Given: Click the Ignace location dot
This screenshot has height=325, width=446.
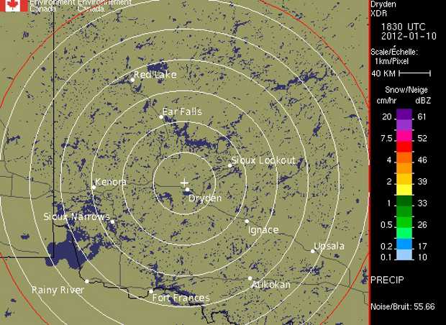Looking at the screenshot, I should 247,221.
